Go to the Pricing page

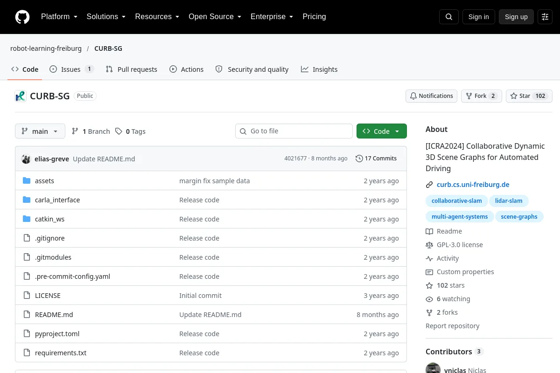[x=314, y=17]
